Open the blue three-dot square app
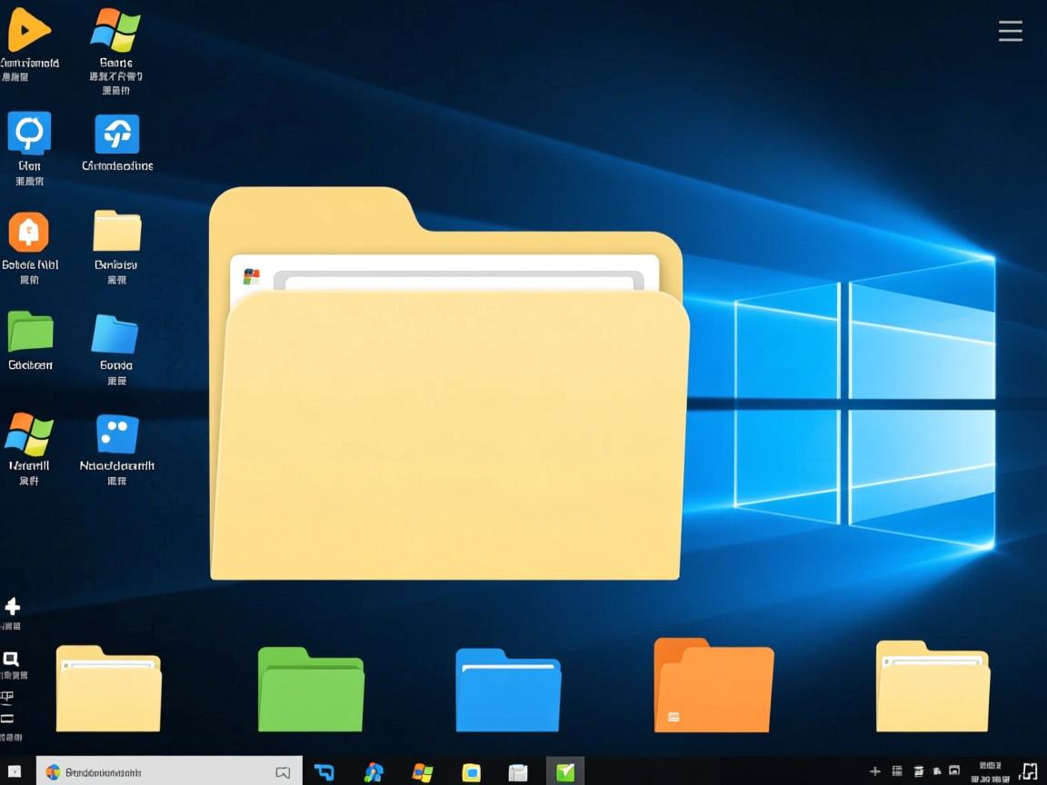This screenshot has width=1047, height=785. pos(117,433)
